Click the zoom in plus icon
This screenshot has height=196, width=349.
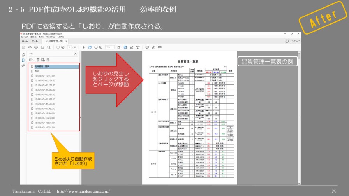[101, 47]
